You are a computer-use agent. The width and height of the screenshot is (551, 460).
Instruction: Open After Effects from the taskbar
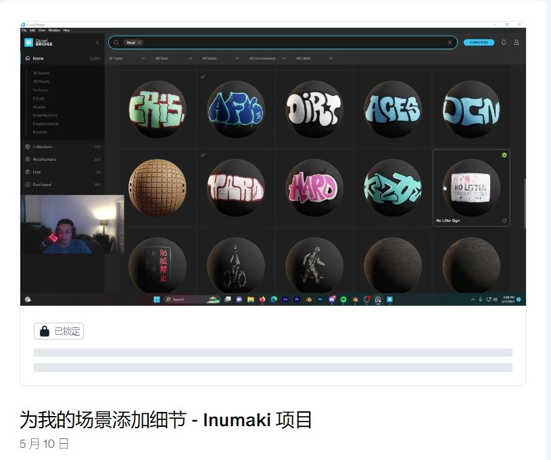tap(285, 299)
